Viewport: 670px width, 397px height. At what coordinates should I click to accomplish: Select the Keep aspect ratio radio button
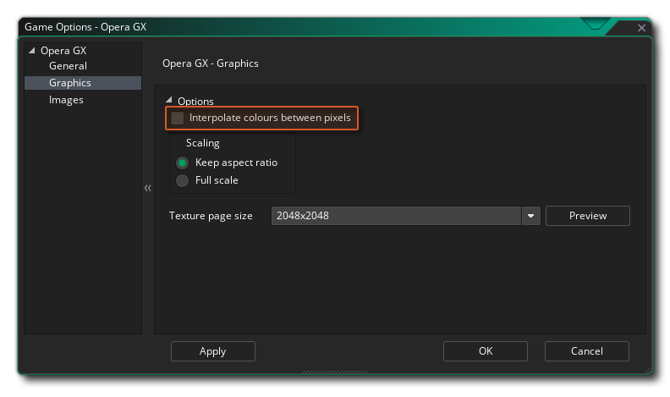(x=182, y=163)
